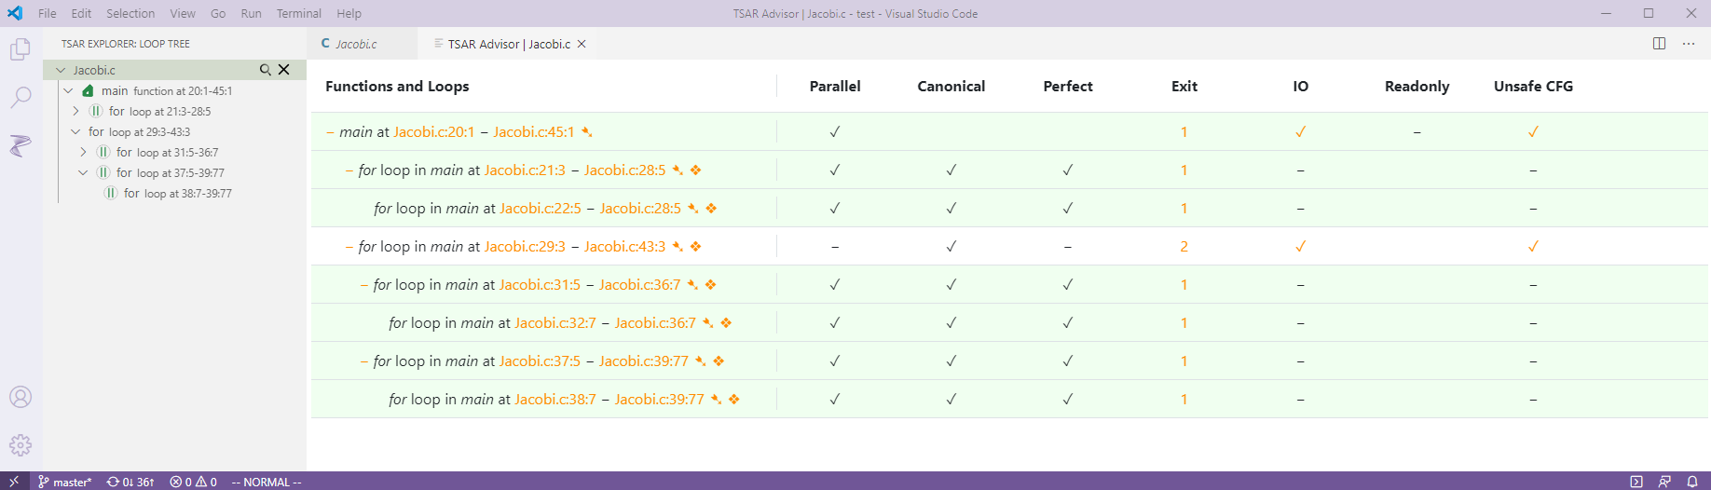Click diamond icon in Jacobi.c:21:3 loop row
This screenshot has width=1711, height=490.
(x=696, y=170)
